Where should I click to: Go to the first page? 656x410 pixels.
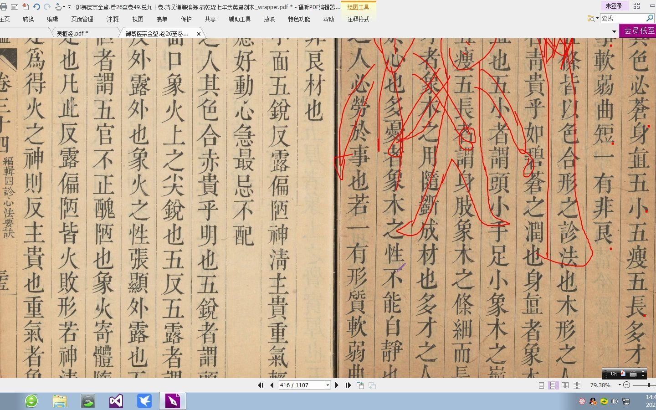pyautogui.click(x=261, y=385)
